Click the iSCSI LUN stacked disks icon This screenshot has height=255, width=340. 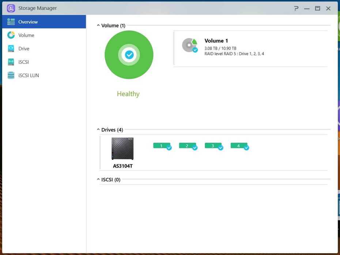11,75
